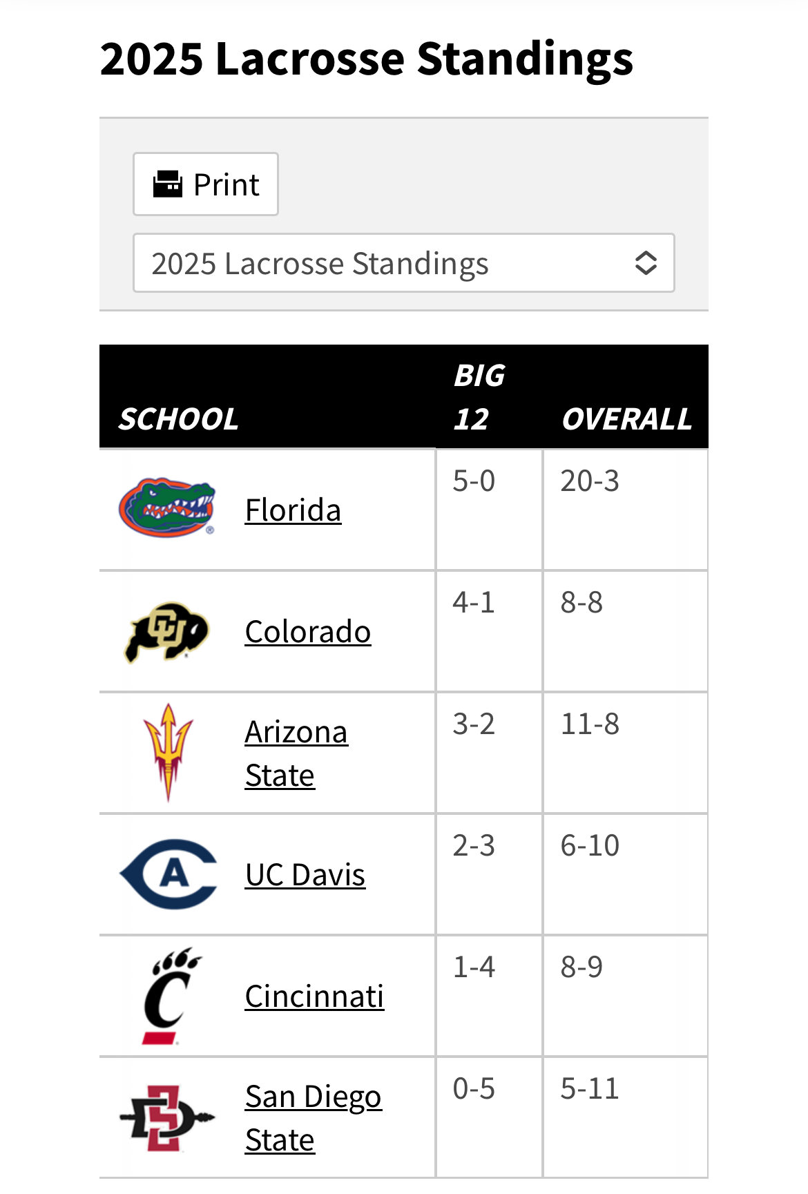Click the Florida Gators logo
The image size is (808, 1194).
coord(167,509)
